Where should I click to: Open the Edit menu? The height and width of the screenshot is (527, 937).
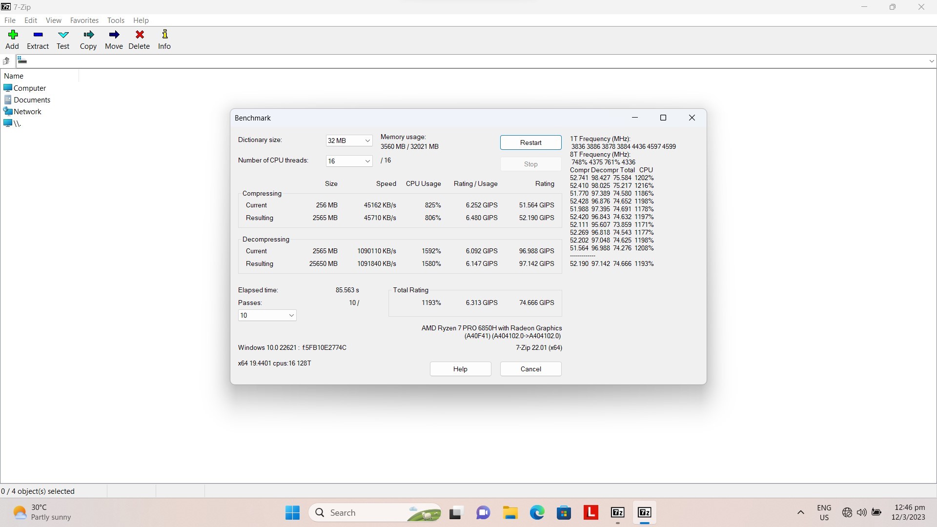click(x=31, y=20)
